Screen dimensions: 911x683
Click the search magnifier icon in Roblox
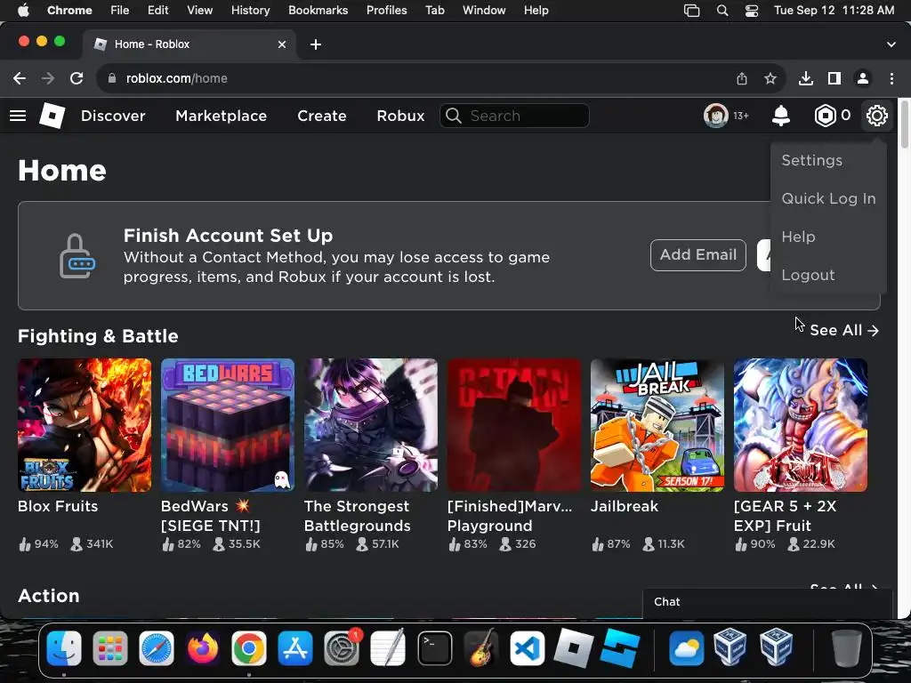454,116
